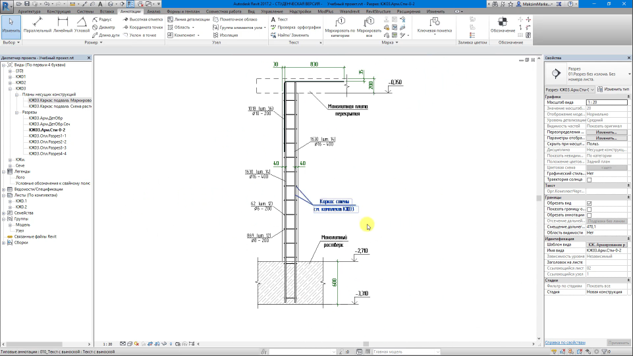Save project using the quick access floppy icon
Image resolution: width=633 pixels, height=356 pixels.
pyautogui.click(x=26, y=4)
